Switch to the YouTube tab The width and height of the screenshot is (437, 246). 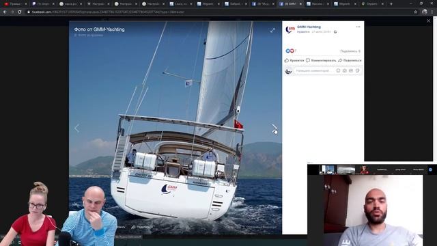tap(14, 4)
